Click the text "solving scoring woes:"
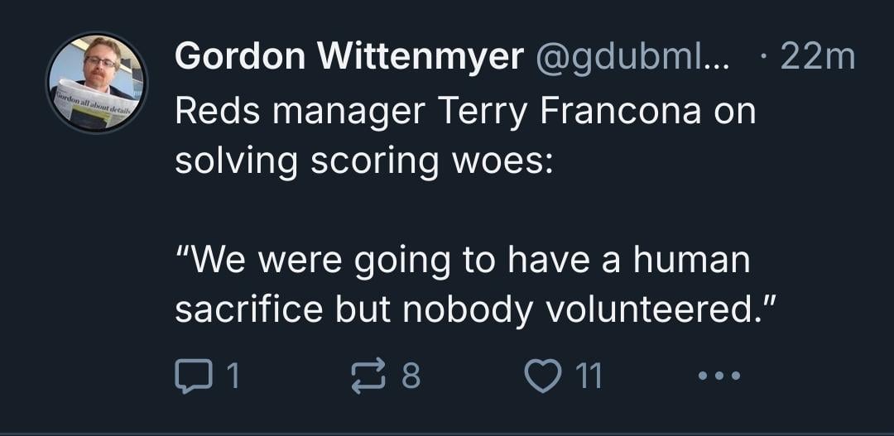 click(x=363, y=160)
